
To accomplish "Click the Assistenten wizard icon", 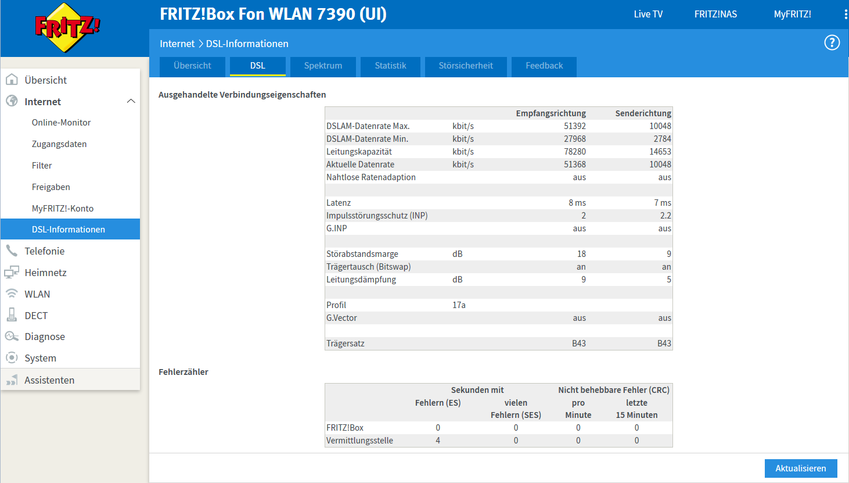I will point(12,380).
